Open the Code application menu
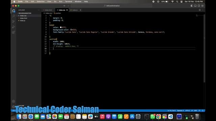216x121 pixels. click(20, 1)
